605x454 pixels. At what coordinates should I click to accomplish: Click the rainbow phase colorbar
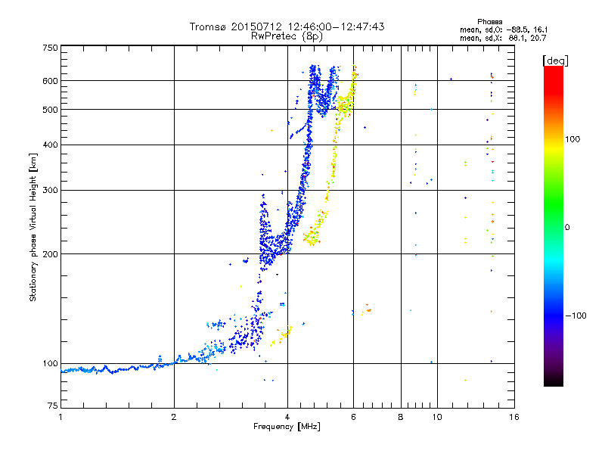554,226
